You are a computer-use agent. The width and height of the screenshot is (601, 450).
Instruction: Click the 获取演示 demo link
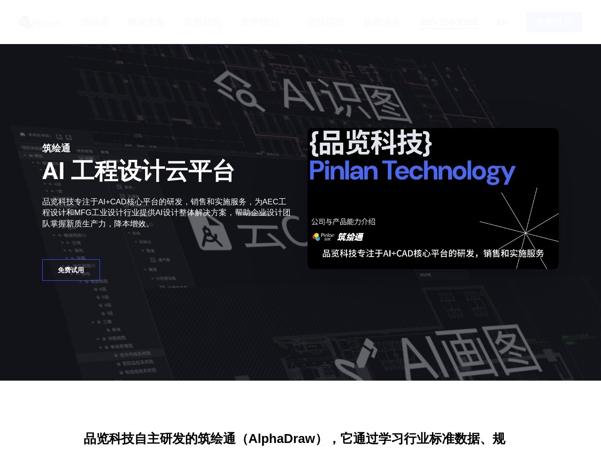[381, 22]
